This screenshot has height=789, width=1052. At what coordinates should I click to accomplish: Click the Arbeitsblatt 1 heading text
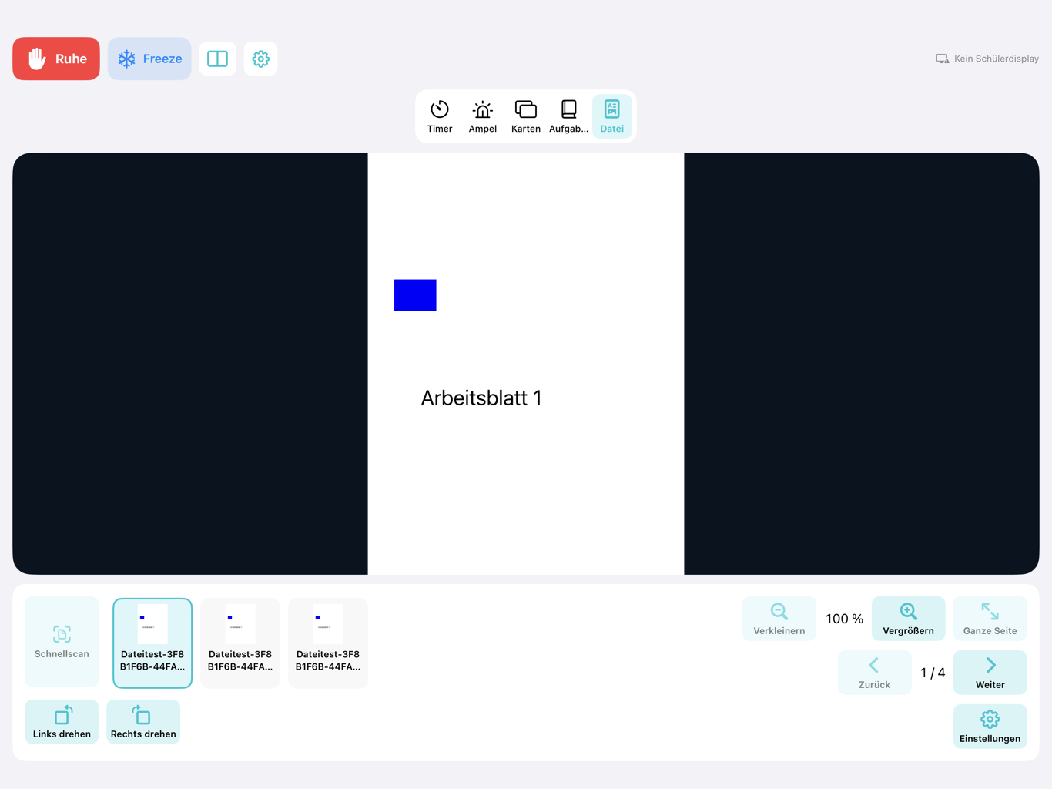(481, 398)
